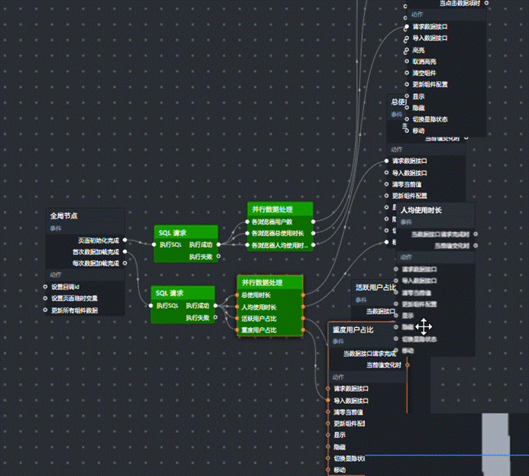This screenshot has width=529, height=476.
Task: Click 请求数据接口 action in 重度用户占比 node
Action: click(x=351, y=389)
